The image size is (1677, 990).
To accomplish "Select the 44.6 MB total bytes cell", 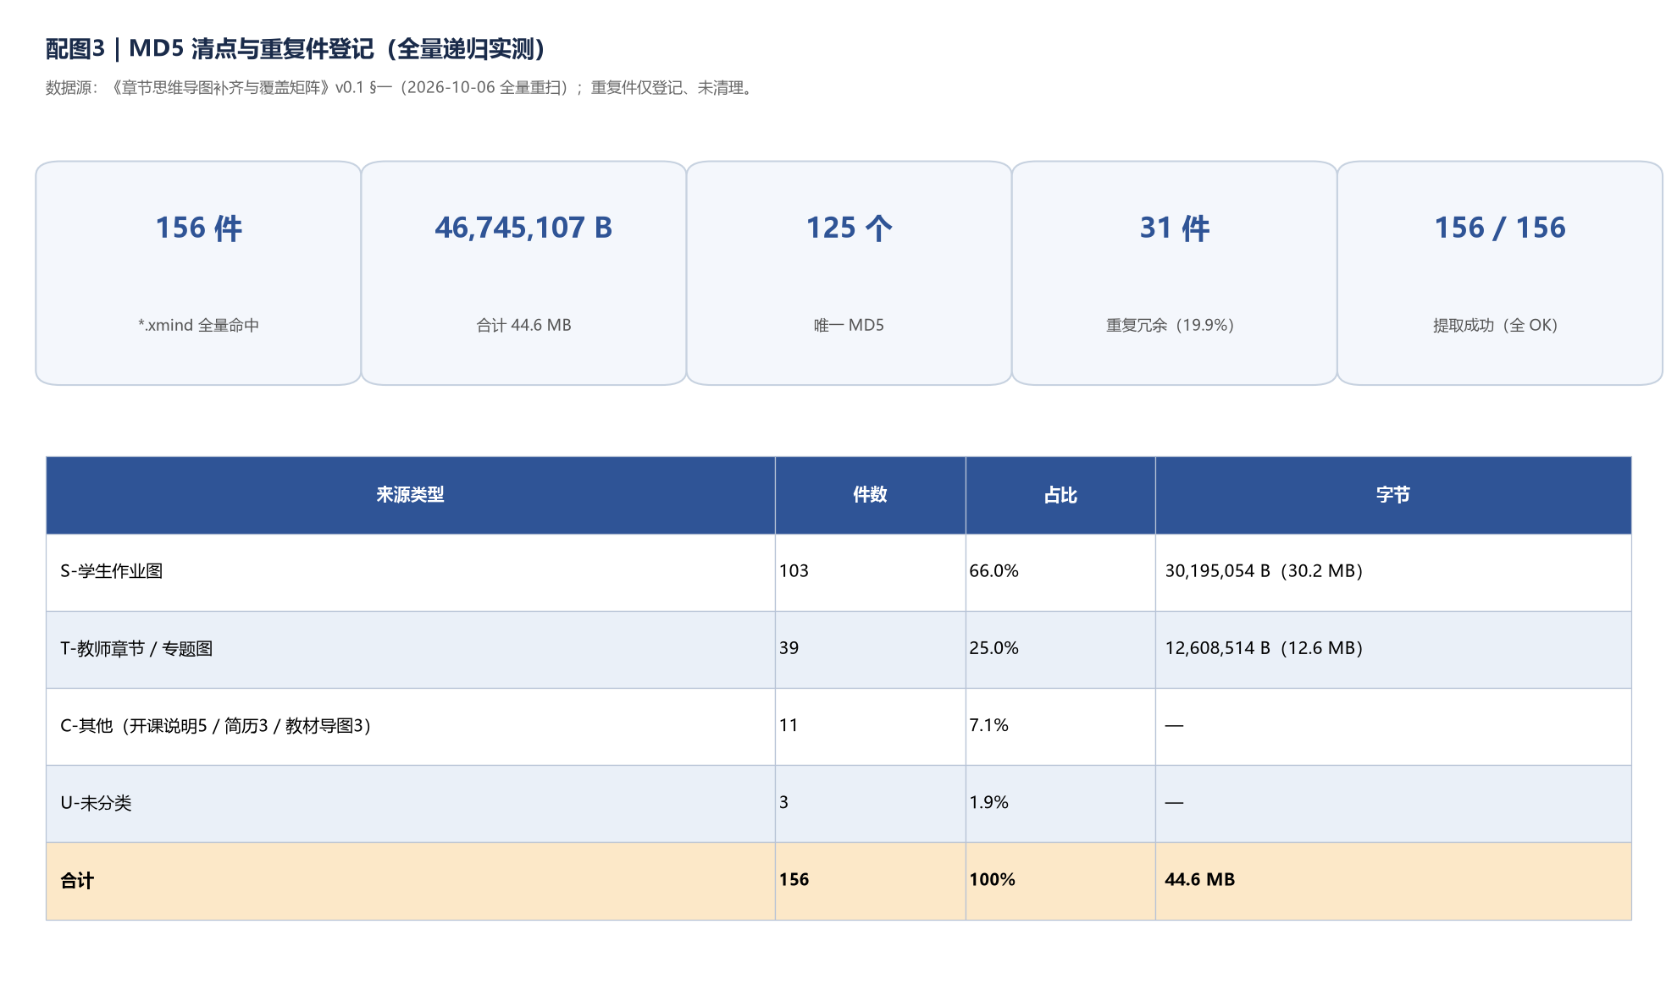I will [x=1393, y=881].
